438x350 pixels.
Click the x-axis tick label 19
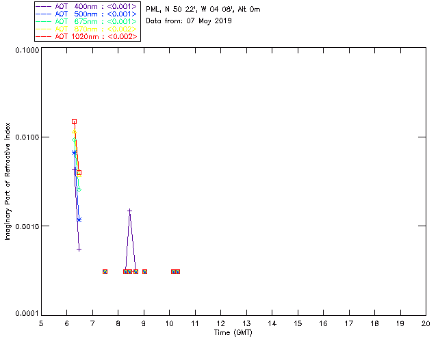[400, 323]
